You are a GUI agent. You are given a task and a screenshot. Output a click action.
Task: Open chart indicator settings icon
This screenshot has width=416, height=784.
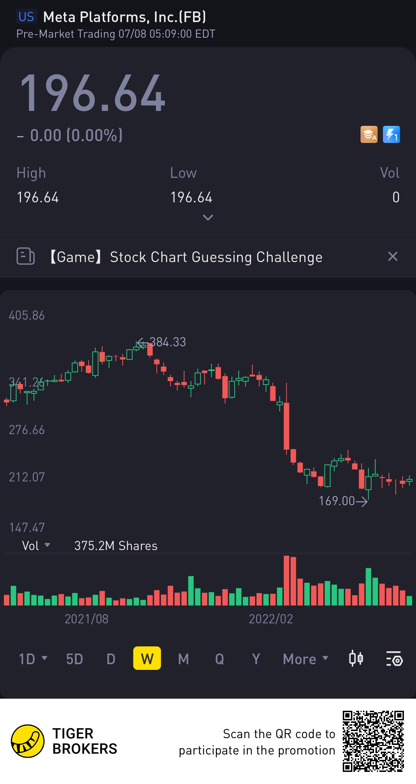pos(394,658)
